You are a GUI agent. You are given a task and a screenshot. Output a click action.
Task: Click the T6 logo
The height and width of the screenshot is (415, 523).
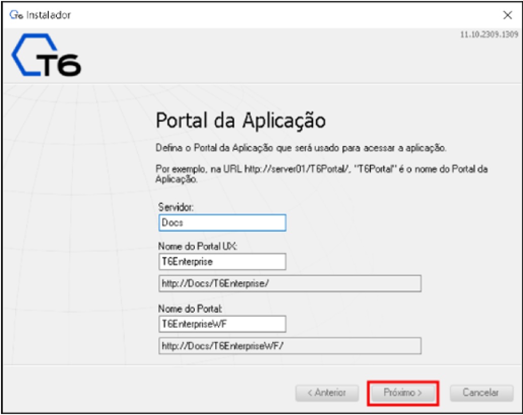tap(46, 55)
